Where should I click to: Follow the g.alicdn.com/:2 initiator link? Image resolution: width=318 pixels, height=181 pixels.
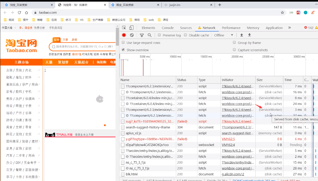233,174
